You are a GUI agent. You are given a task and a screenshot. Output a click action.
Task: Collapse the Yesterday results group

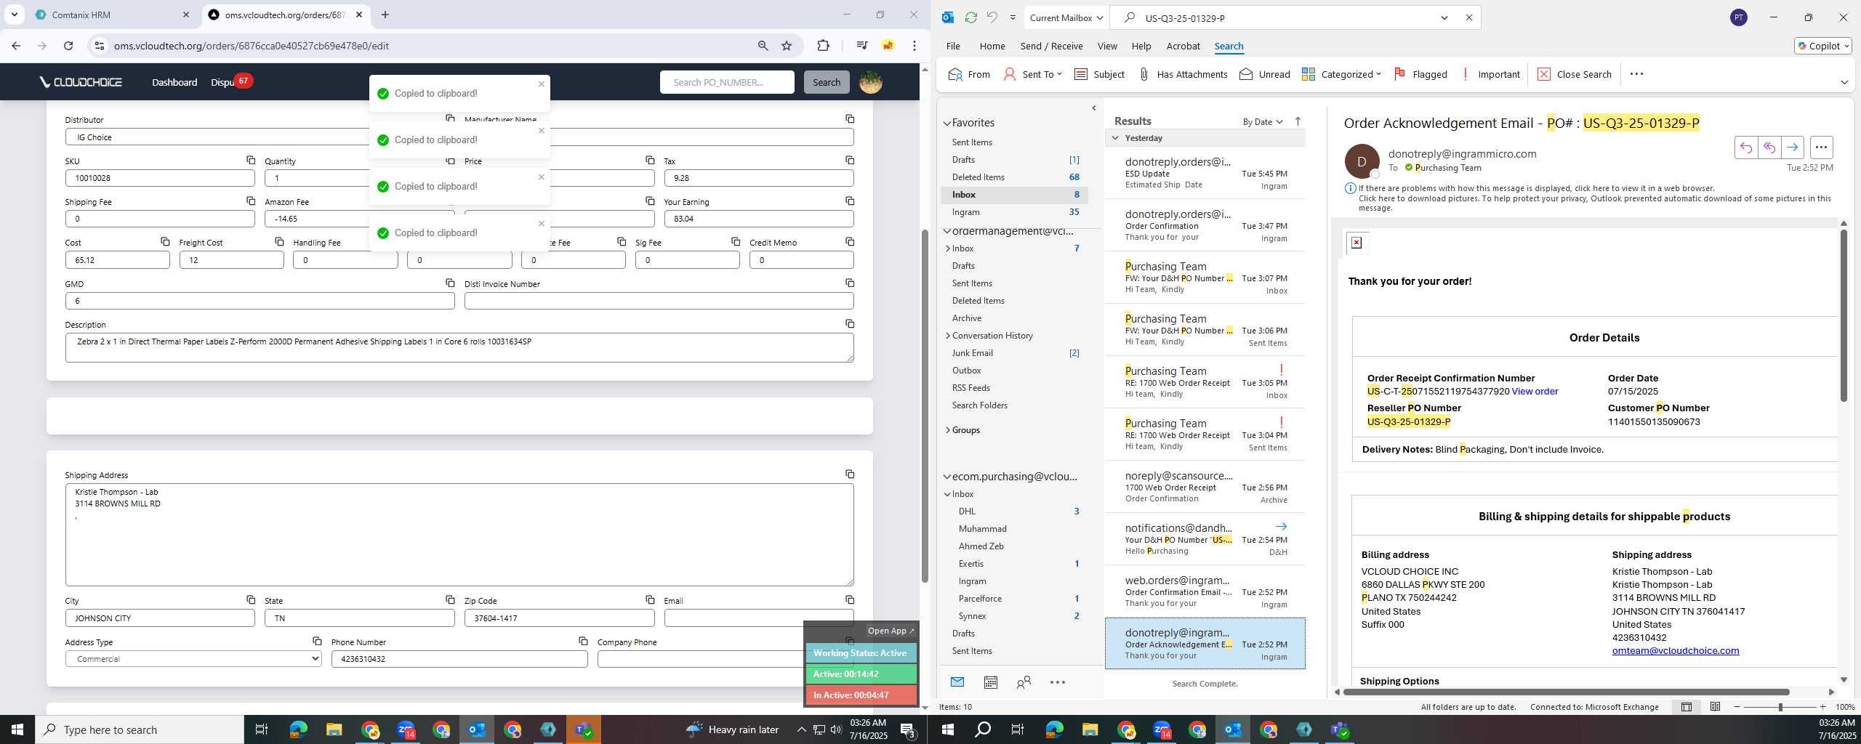tap(1115, 138)
